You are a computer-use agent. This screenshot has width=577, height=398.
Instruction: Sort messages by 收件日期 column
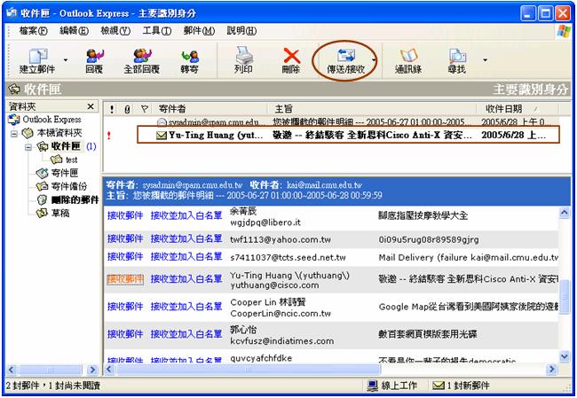517,109
